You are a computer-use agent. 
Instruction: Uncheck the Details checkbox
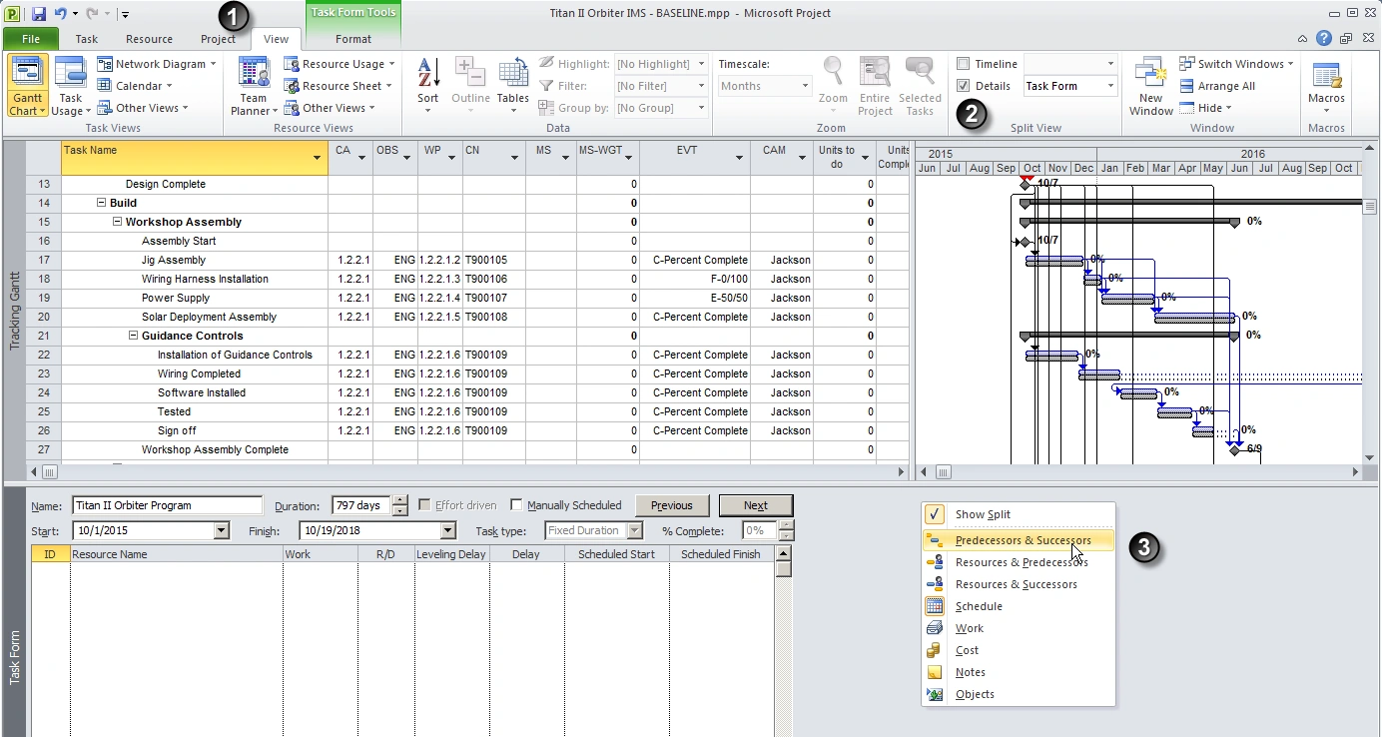(963, 86)
